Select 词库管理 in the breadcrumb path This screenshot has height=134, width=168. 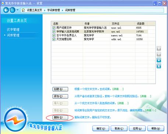click(70, 10)
